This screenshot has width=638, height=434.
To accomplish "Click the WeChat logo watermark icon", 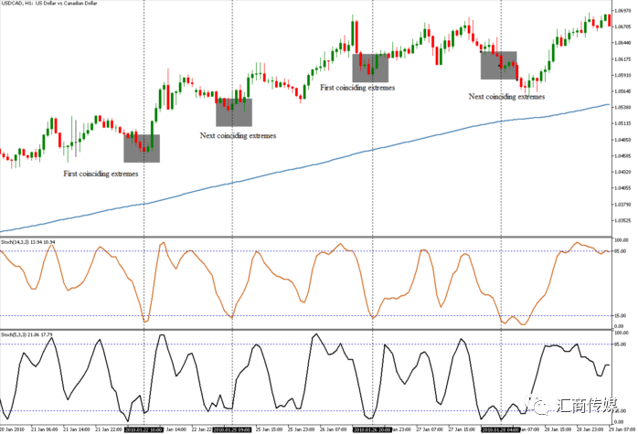I will (537, 404).
